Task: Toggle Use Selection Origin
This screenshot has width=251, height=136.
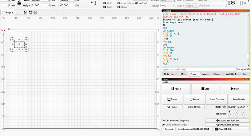Action: pyautogui.click(x=163, y=125)
